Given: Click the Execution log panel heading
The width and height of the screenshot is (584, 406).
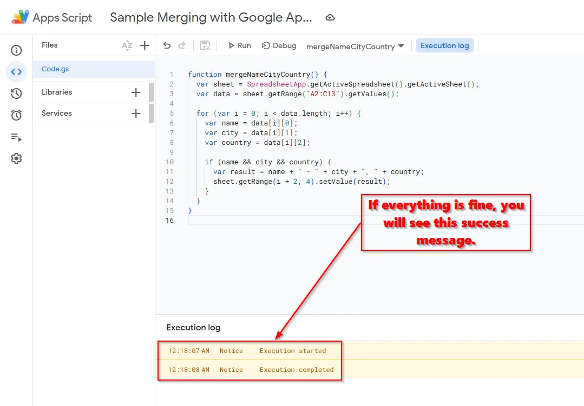Looking at the screenshot, I should click(x=193, y=328).
